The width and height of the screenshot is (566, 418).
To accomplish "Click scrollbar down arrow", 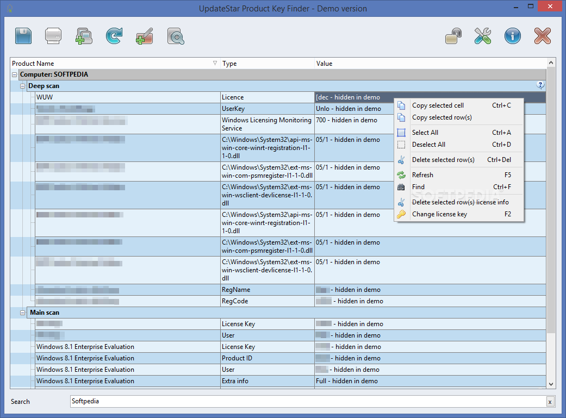I will [551, 384].
